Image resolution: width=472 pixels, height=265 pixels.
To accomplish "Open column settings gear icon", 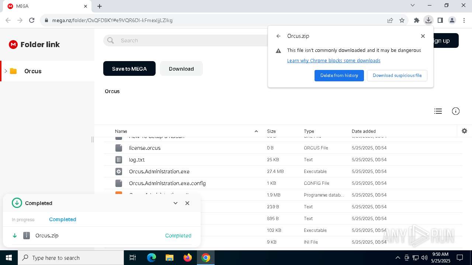I will point(464,131).
